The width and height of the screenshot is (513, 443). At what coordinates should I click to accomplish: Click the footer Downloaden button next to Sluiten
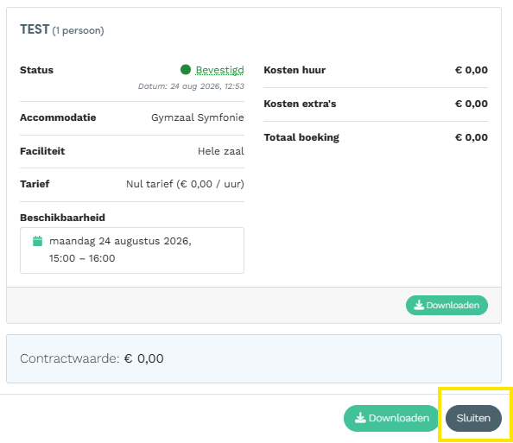pyautogui.click(x=391, y=418)
